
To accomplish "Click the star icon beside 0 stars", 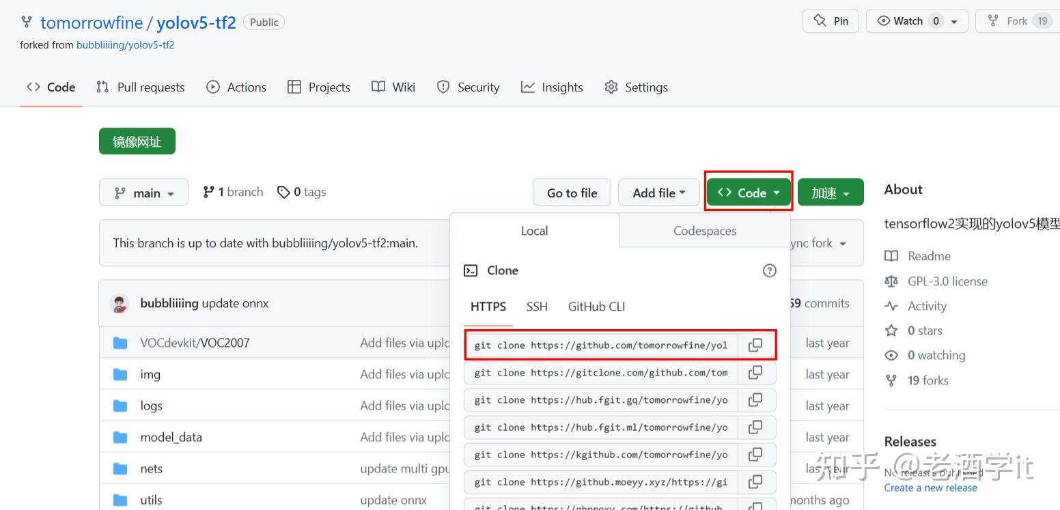I will click(x=891, y=330).
